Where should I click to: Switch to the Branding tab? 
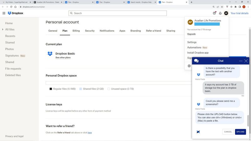click(x=136, y=31)
